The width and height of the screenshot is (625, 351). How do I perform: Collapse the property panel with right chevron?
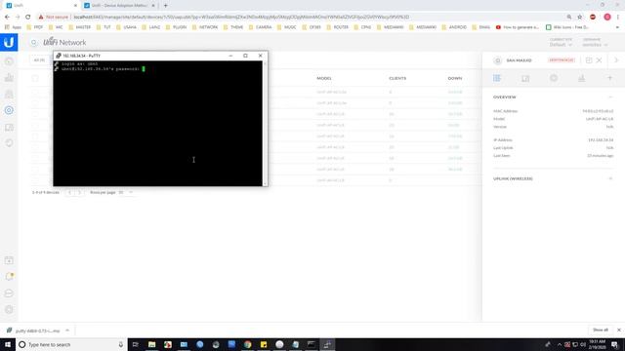[x=616, y=60]
